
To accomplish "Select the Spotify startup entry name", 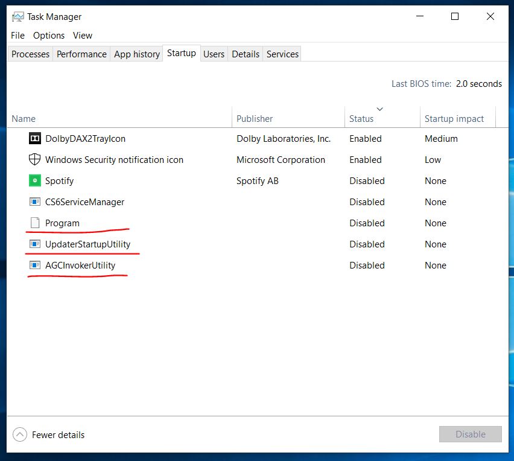I will pos(59,181).
